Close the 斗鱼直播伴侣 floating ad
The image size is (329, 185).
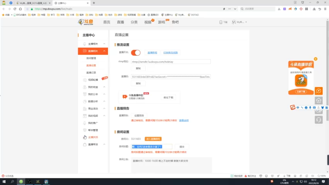315,59
